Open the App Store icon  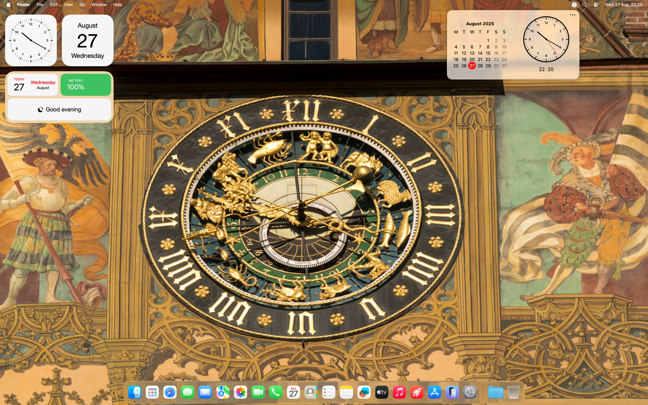click(x=435, y=392)
